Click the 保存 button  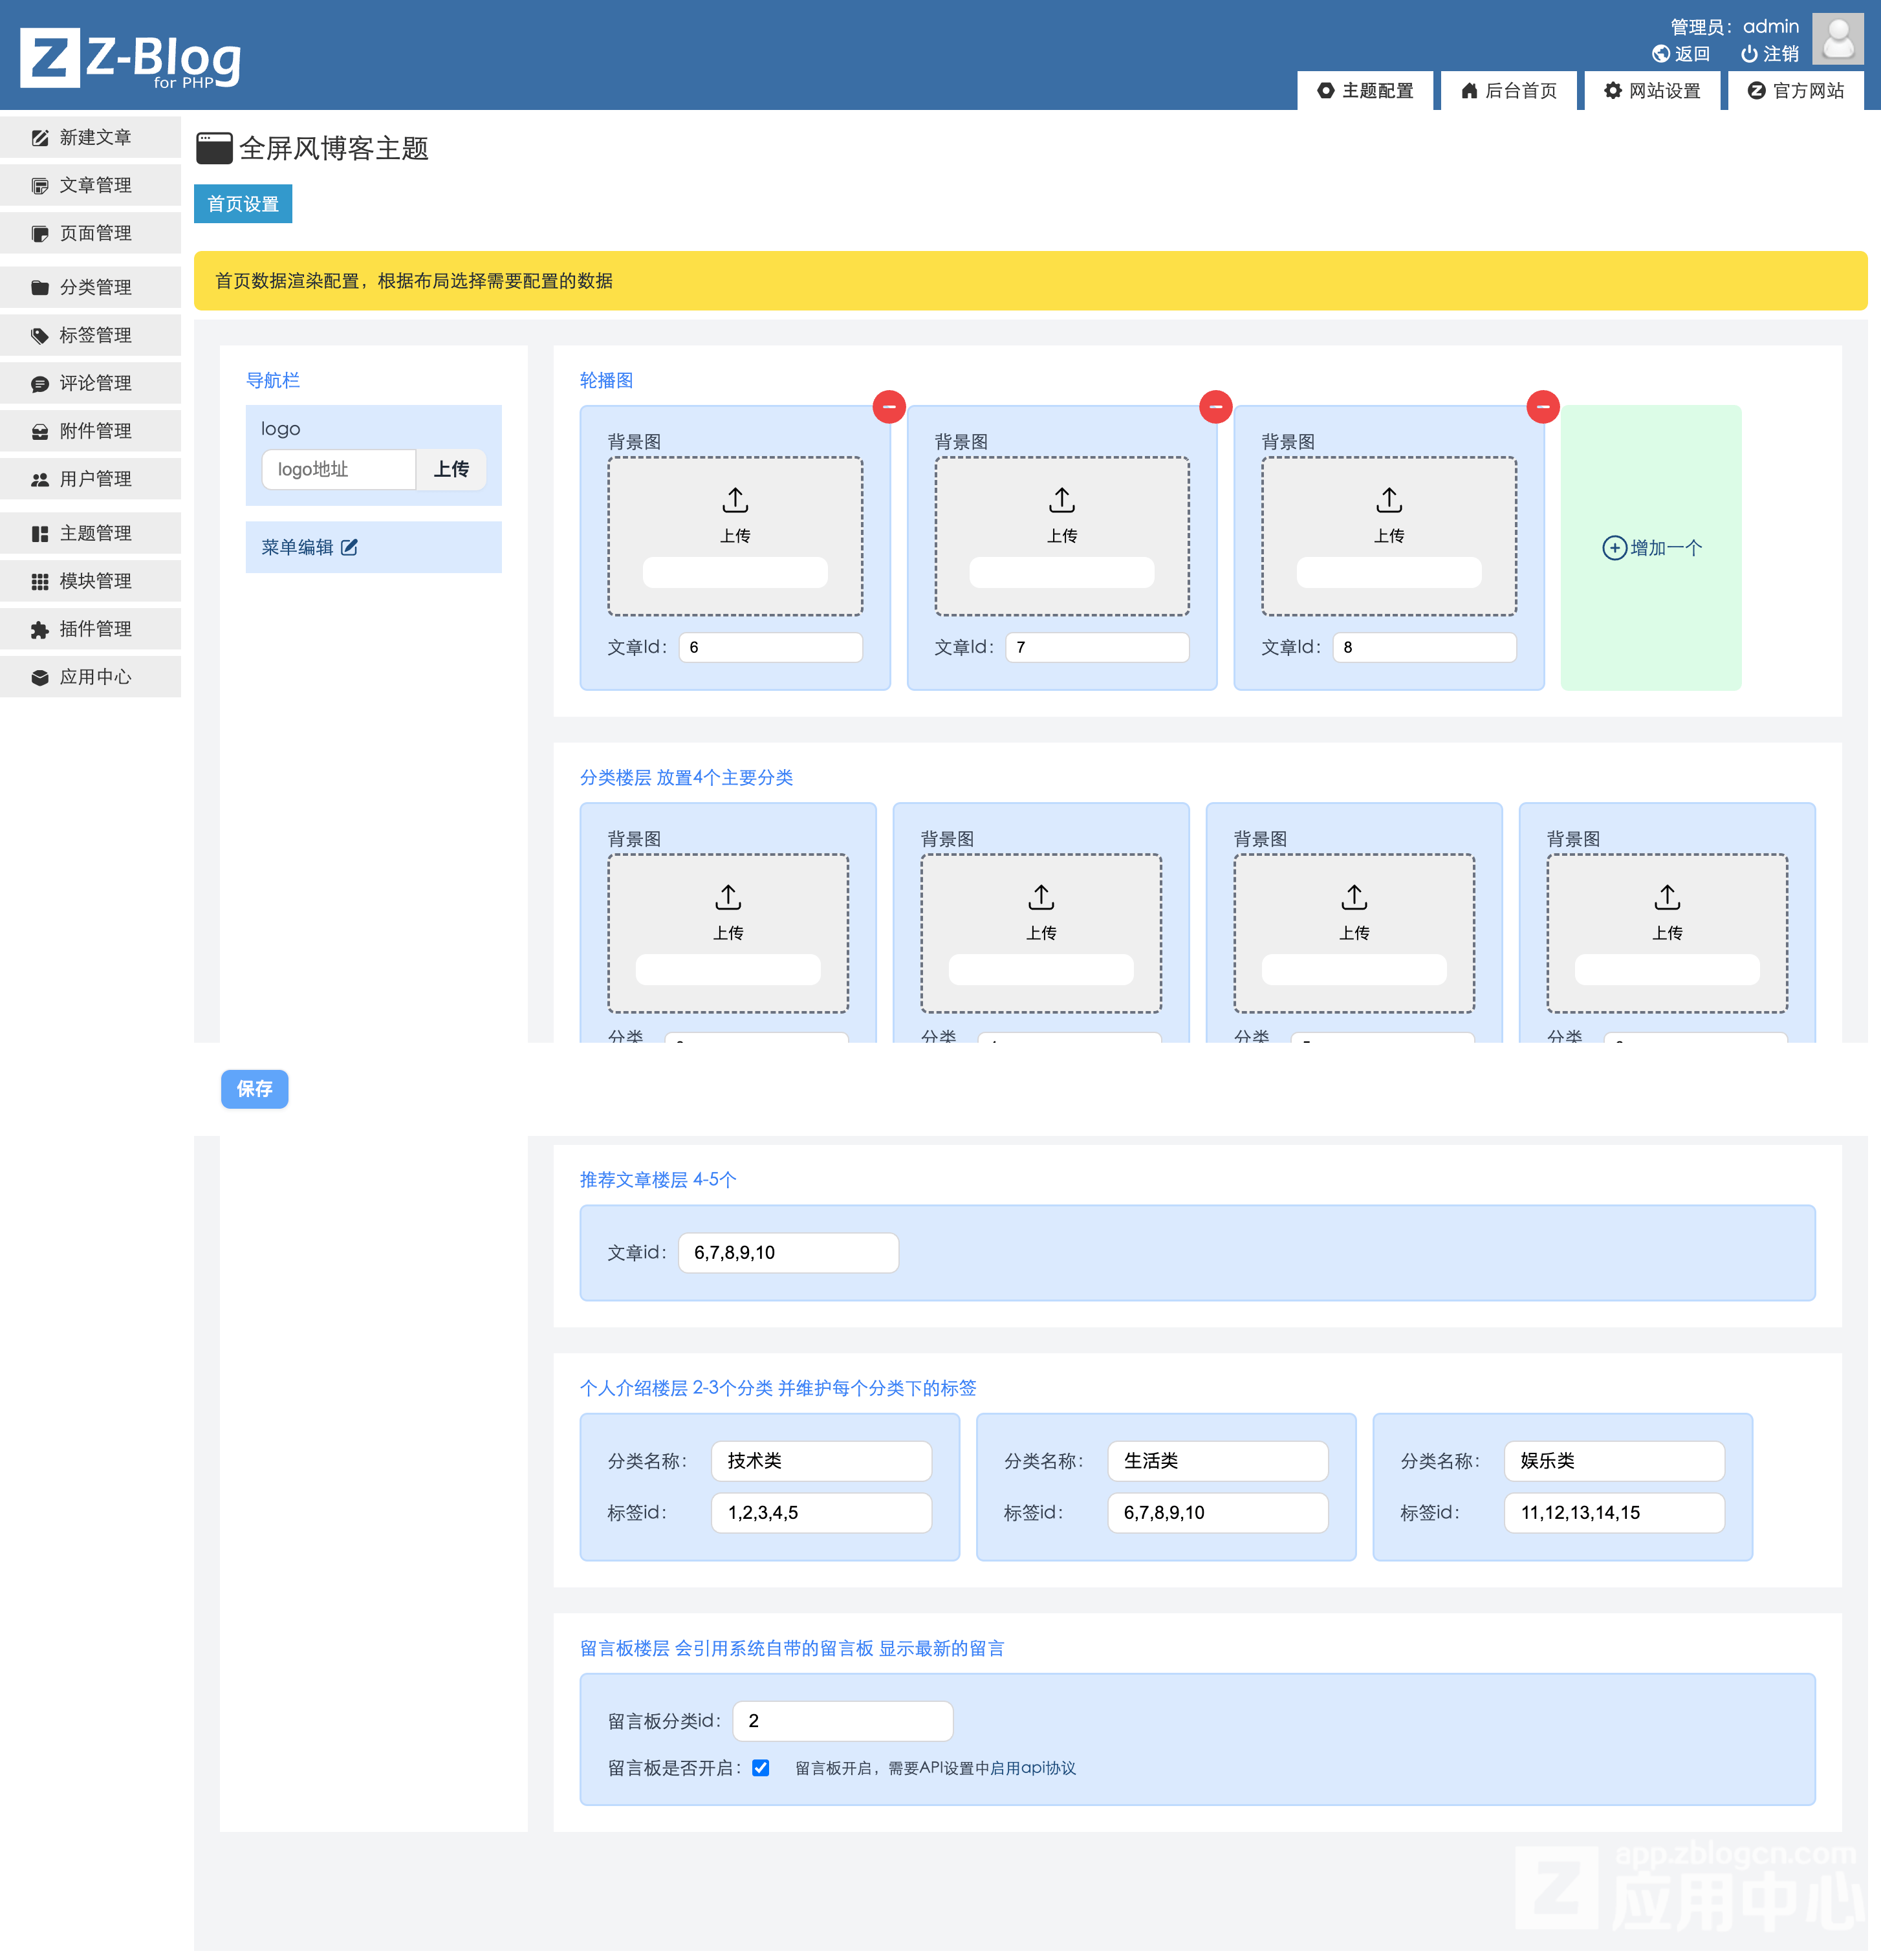(x=255, y=1089)
